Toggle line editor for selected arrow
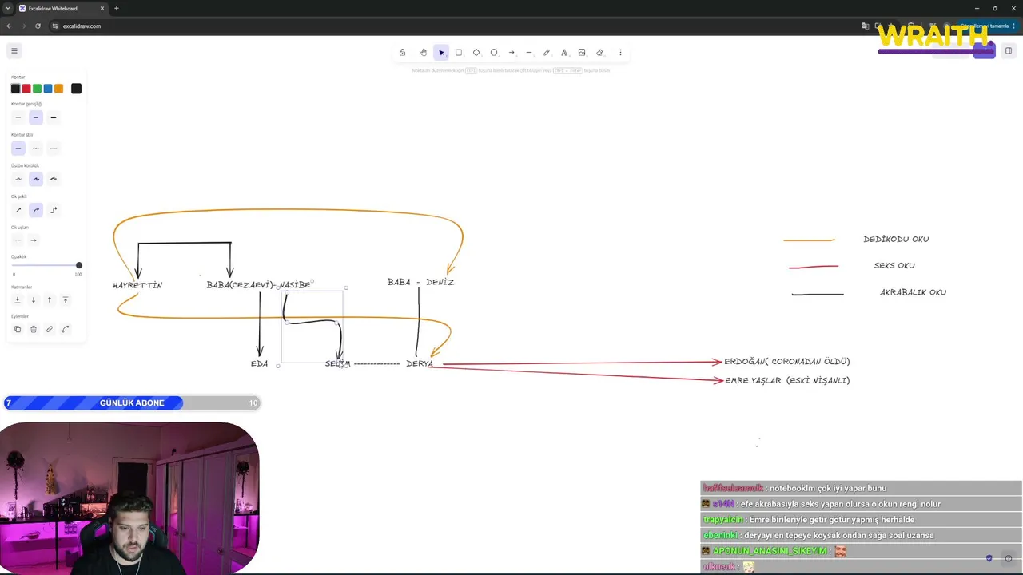 [66, 329]
